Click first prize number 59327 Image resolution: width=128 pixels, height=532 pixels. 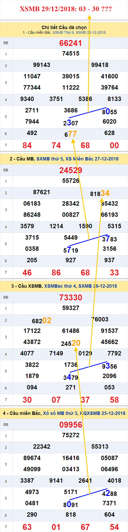click(x=71, y=308)
